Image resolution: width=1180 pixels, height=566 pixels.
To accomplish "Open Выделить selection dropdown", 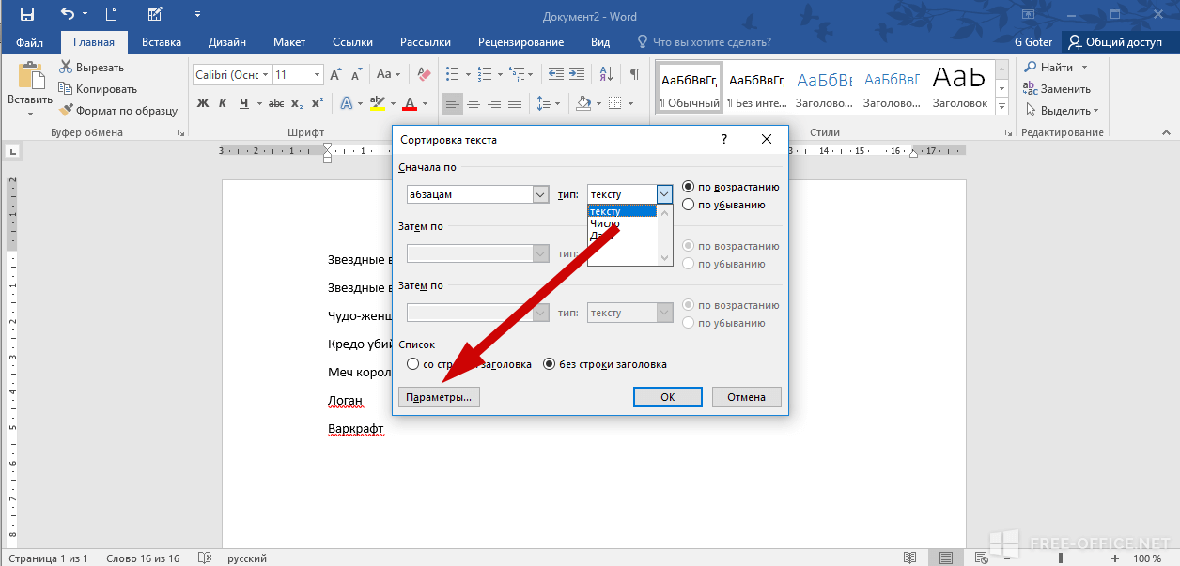I will (x=1062, y=111).
